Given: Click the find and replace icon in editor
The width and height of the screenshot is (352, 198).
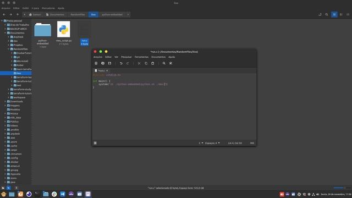Looking at the screenshot, I should pos(171,63).
